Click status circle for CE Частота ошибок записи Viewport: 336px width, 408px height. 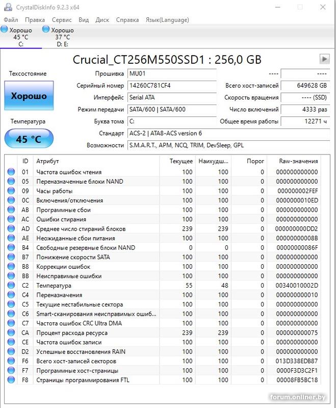(x=11, y=342)
